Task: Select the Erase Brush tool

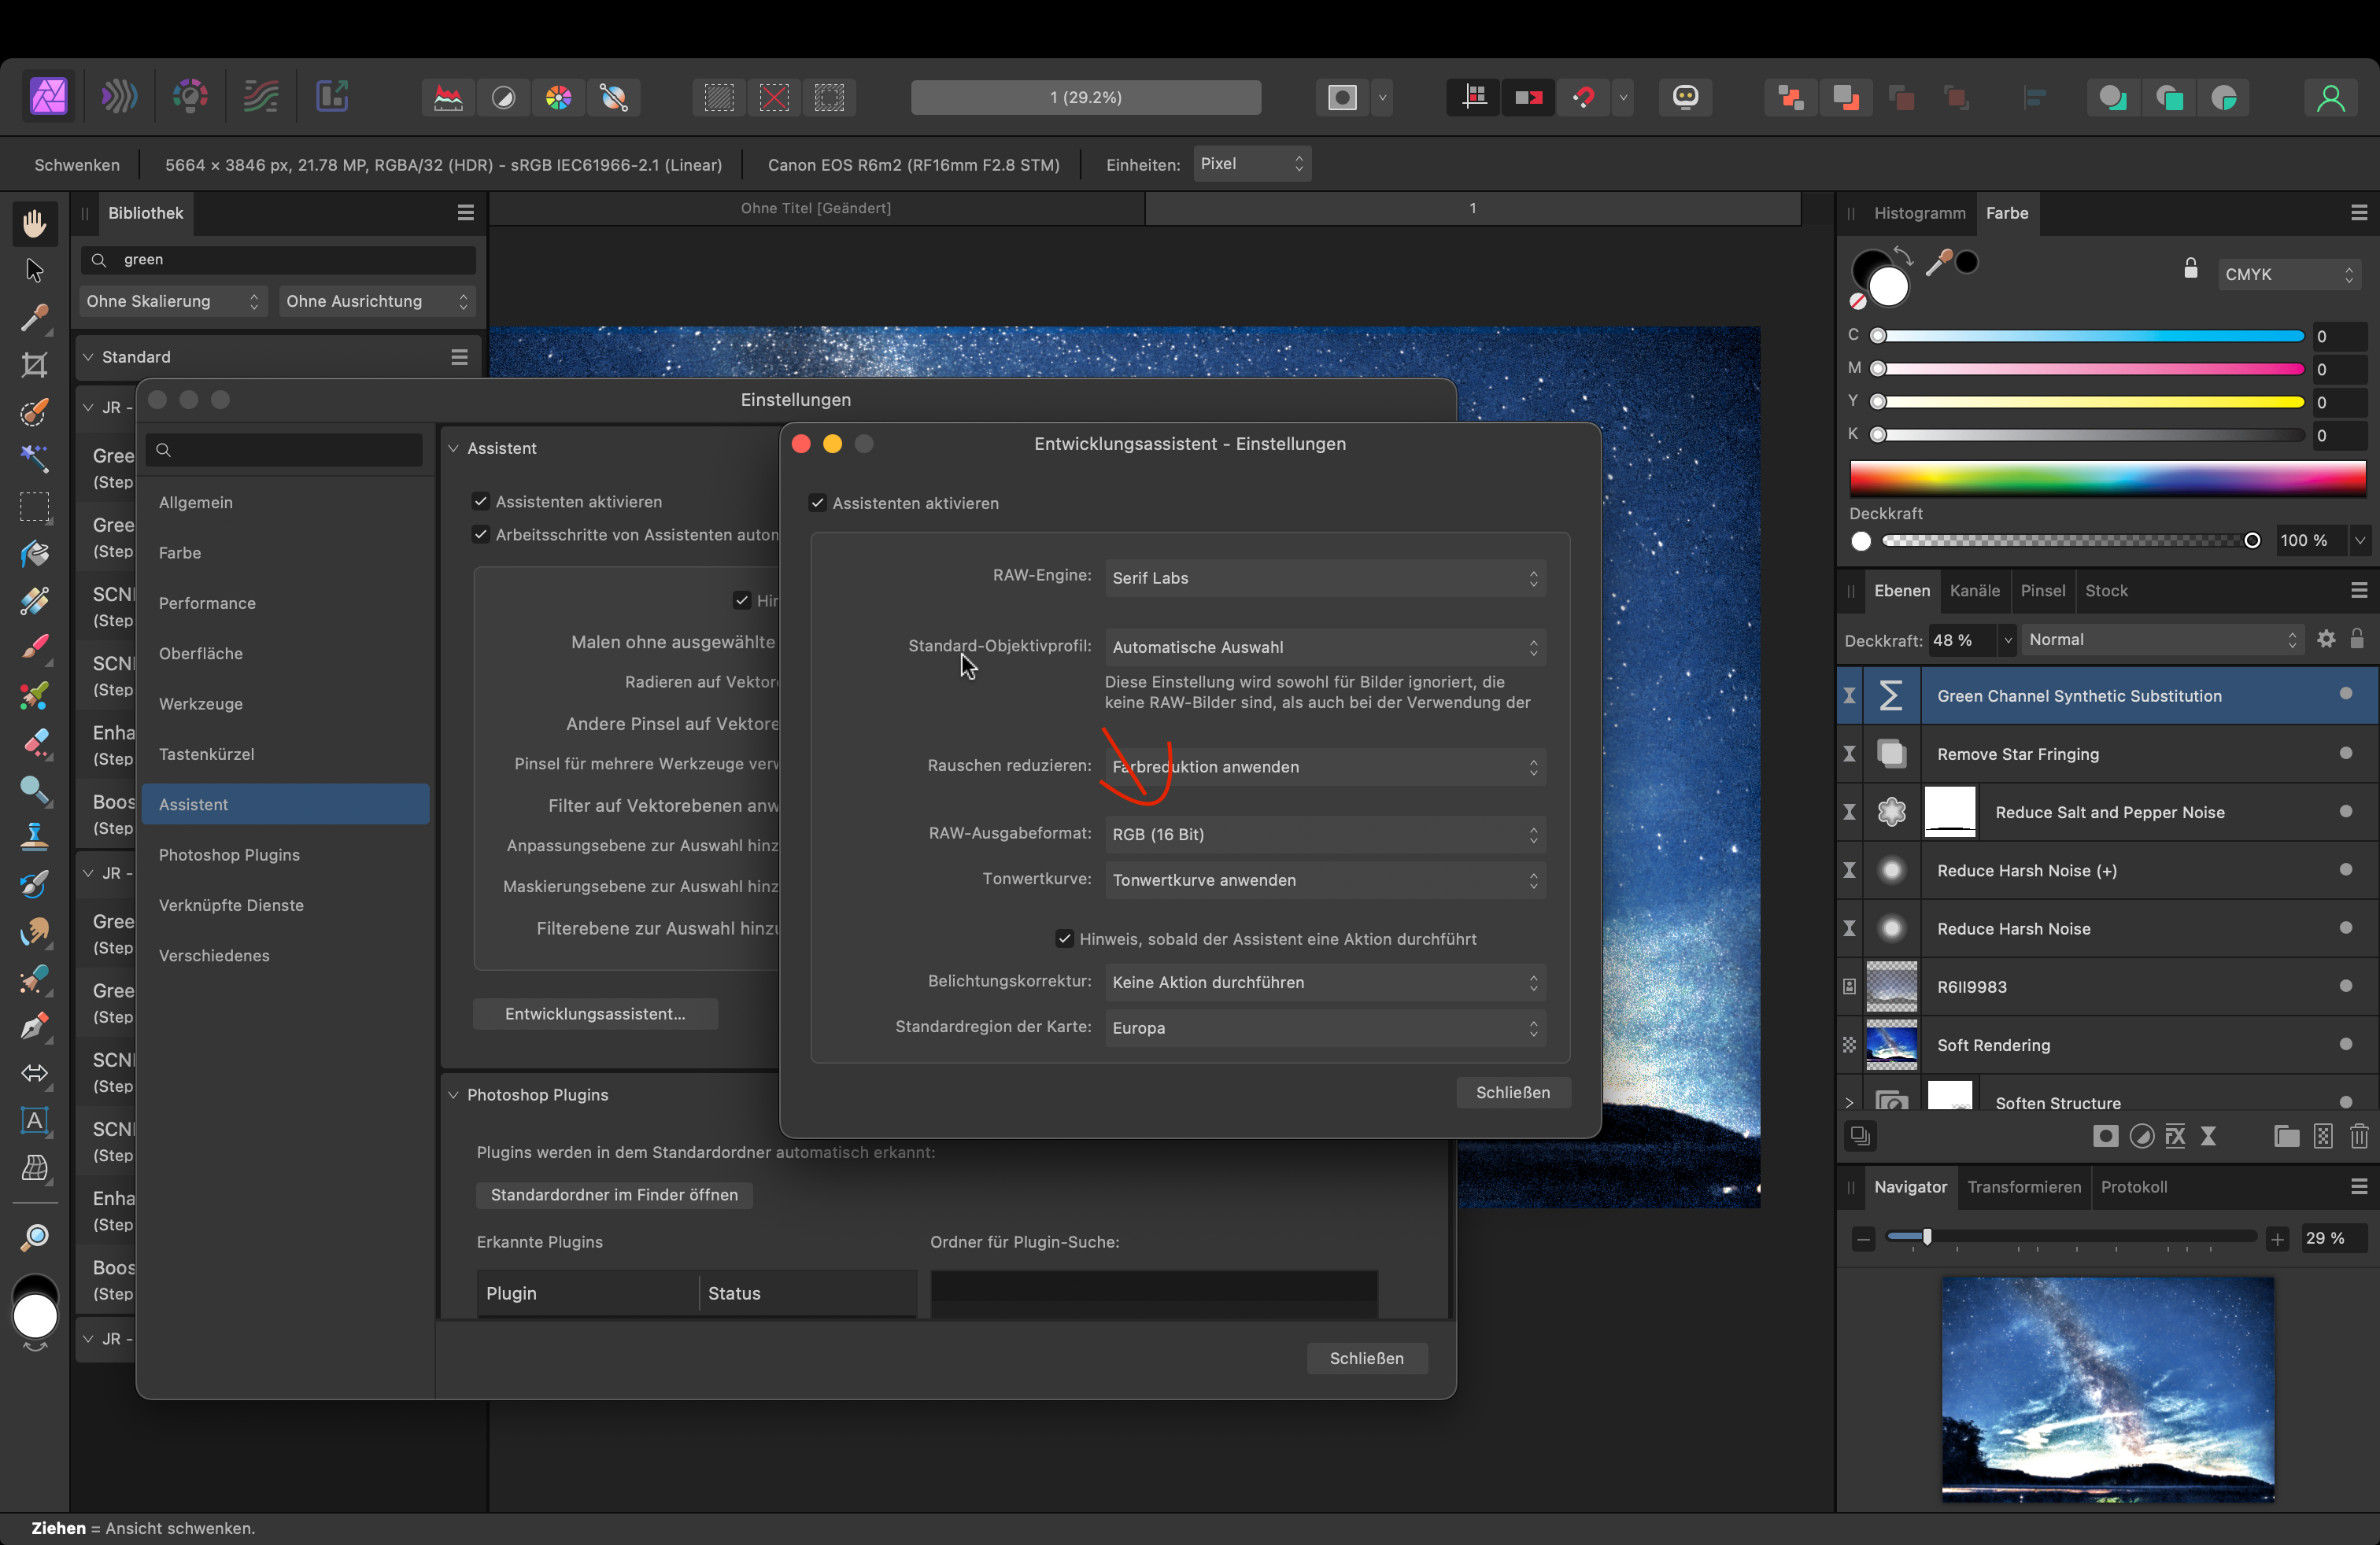Action: (x=35, y=742)
